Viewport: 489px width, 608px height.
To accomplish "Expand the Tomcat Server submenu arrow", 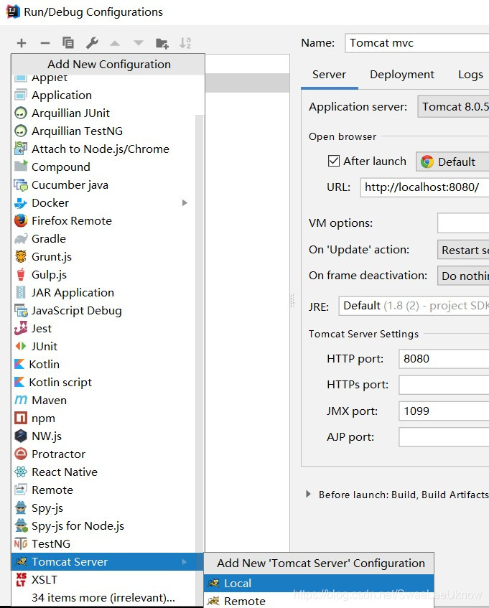I will (x=185, y=561).
